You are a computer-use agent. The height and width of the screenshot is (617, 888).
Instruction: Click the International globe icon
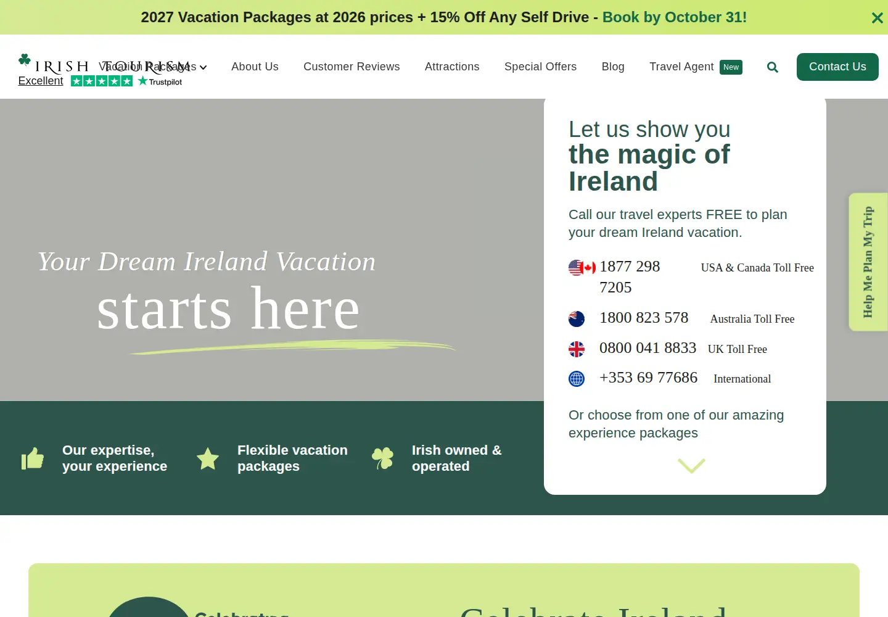click(577, 379)
